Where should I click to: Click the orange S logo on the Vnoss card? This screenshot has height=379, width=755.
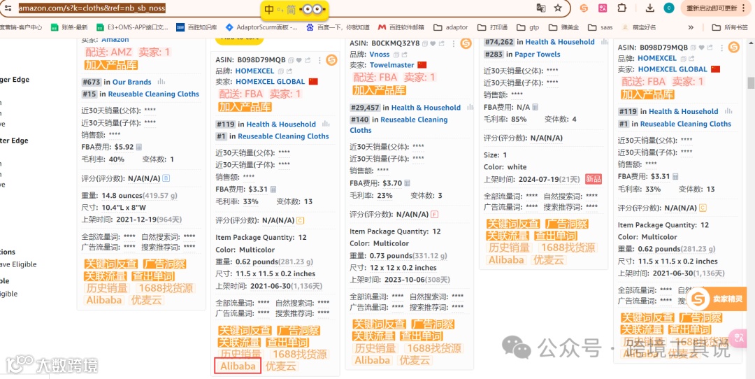pos(466,44)
